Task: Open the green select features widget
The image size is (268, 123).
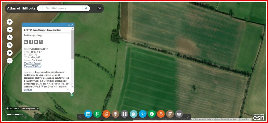Action: pos(97,114)
